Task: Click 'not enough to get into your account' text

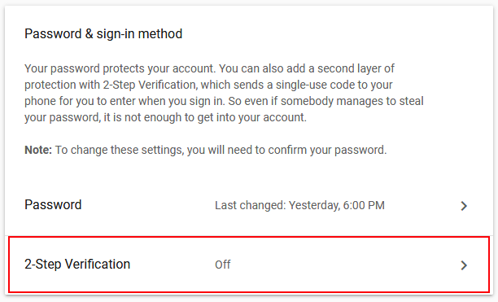Action: [x=216, y=117]
